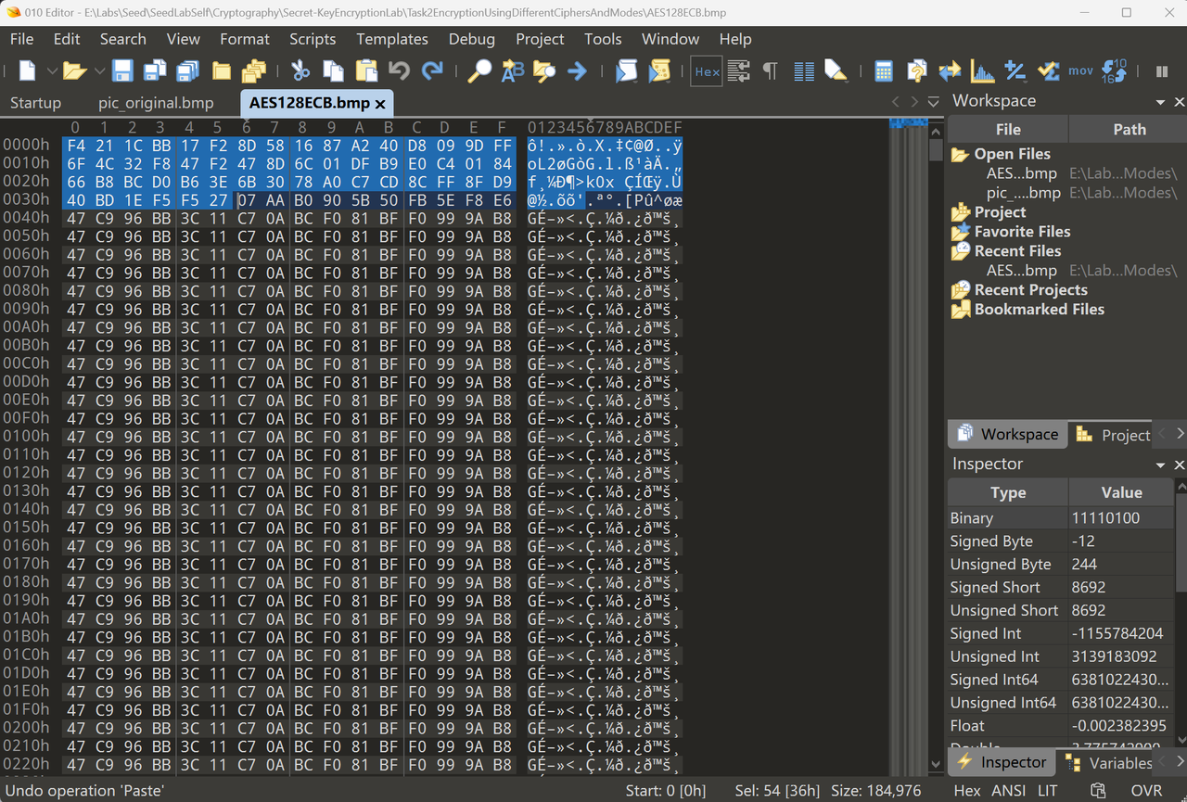Viewport: 1187px width, 802px height.
Task: Save the file with the floppy icon
Action: [122, 71]
